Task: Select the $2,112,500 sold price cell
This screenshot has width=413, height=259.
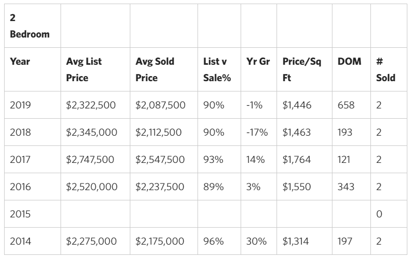Action: 159,132
